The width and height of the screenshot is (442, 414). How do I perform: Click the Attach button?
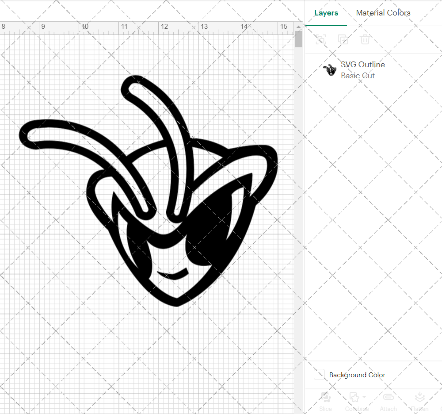(388, 402)
